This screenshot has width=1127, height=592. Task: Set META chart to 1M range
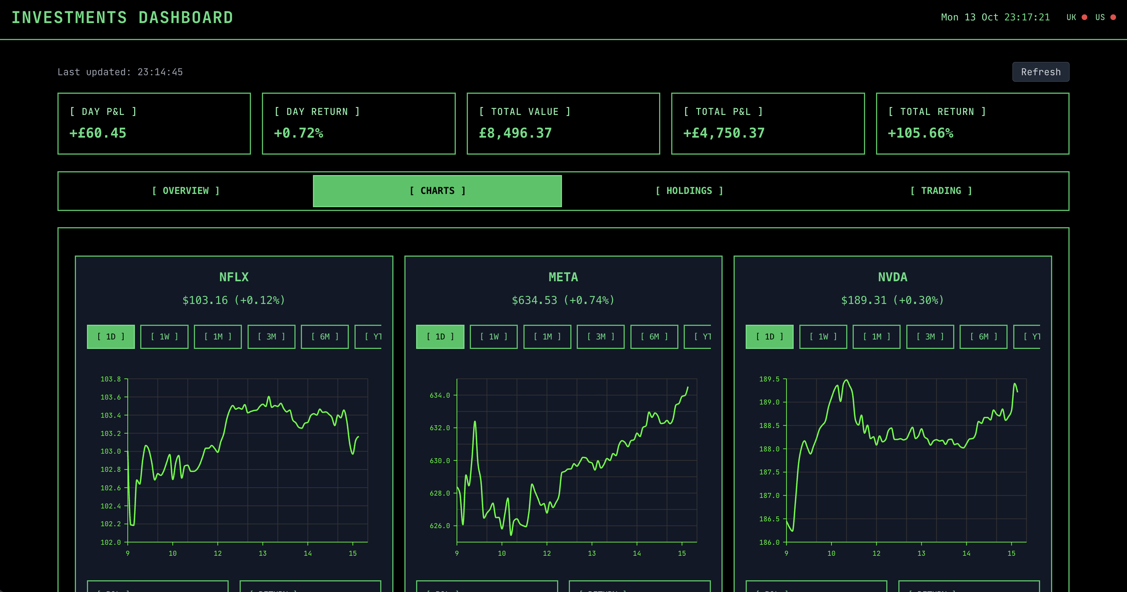(547, 336)
